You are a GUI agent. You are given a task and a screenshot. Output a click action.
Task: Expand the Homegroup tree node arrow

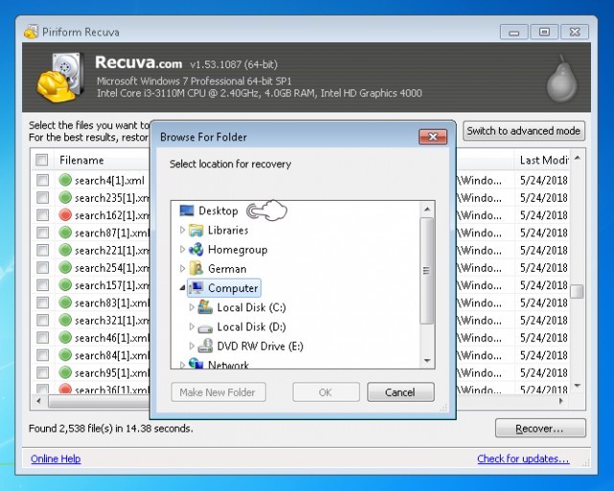[182, 249]
